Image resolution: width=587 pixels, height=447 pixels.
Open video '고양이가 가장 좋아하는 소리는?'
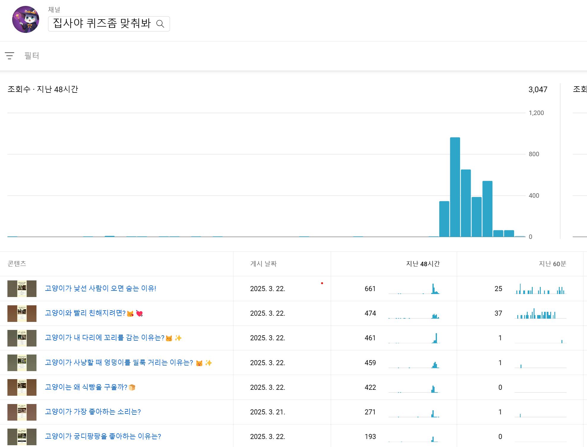click(93, 412)
